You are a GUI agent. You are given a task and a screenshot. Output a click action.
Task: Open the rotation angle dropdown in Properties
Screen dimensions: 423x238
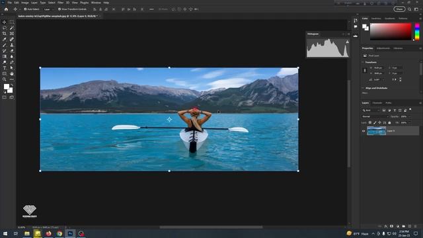(383, 79)
